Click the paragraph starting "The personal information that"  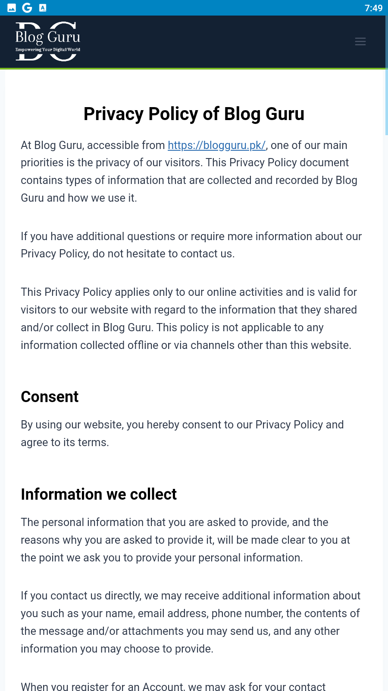[x=185, y=540]
